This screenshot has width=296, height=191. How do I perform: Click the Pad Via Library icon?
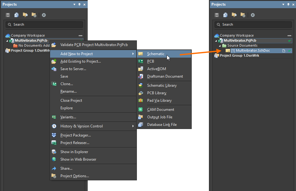141,101
